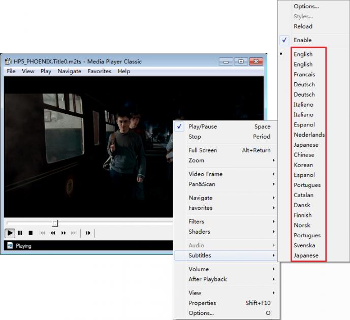
Task: Expand the Video Frame submenu
Action: pyautogui.click(x=226, y=174)
